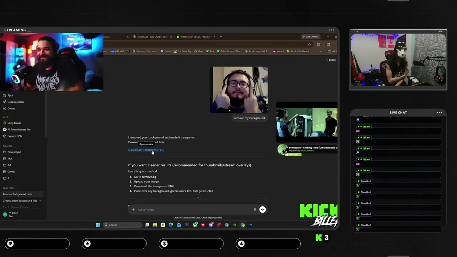The image size is (457, 257).
Task: Open the AIM Mail bookmark
Action: (x=117, y=51)
